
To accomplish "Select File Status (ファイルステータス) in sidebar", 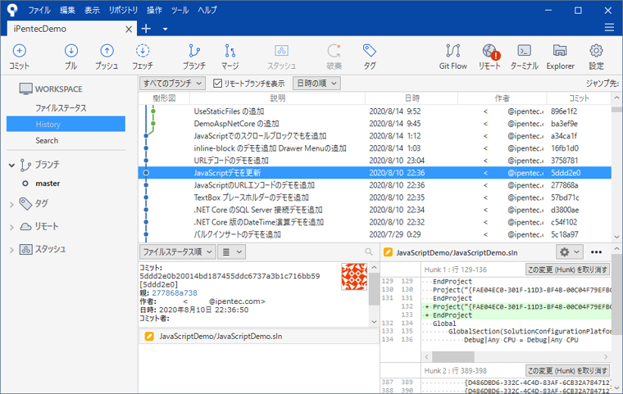I will [61, 107].
